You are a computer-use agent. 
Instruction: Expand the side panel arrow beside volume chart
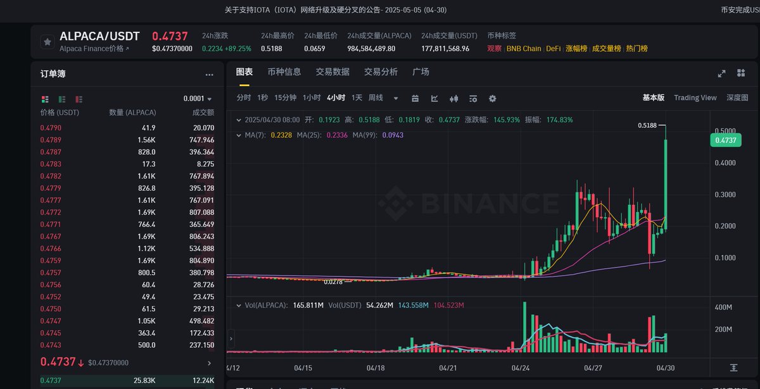coord(231,338)
